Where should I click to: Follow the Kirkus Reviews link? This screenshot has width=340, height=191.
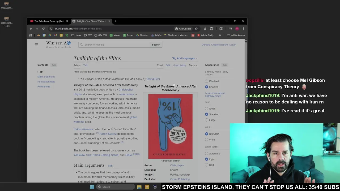(x=83, y=129)
